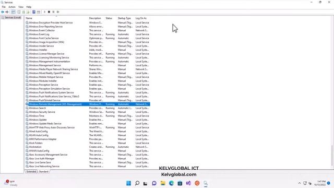Select Xbox Accessory Management Service row
The height and width of the screenshot is (188, 334).
tap(88, 155)
